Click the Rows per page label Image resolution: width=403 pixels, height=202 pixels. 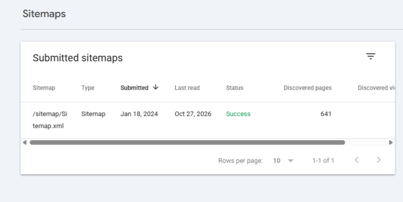(240, 161)
